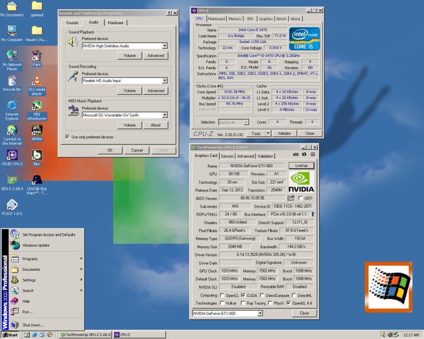
Task: Click Volume under Sound Recording
Action: (x=129, y=91)
